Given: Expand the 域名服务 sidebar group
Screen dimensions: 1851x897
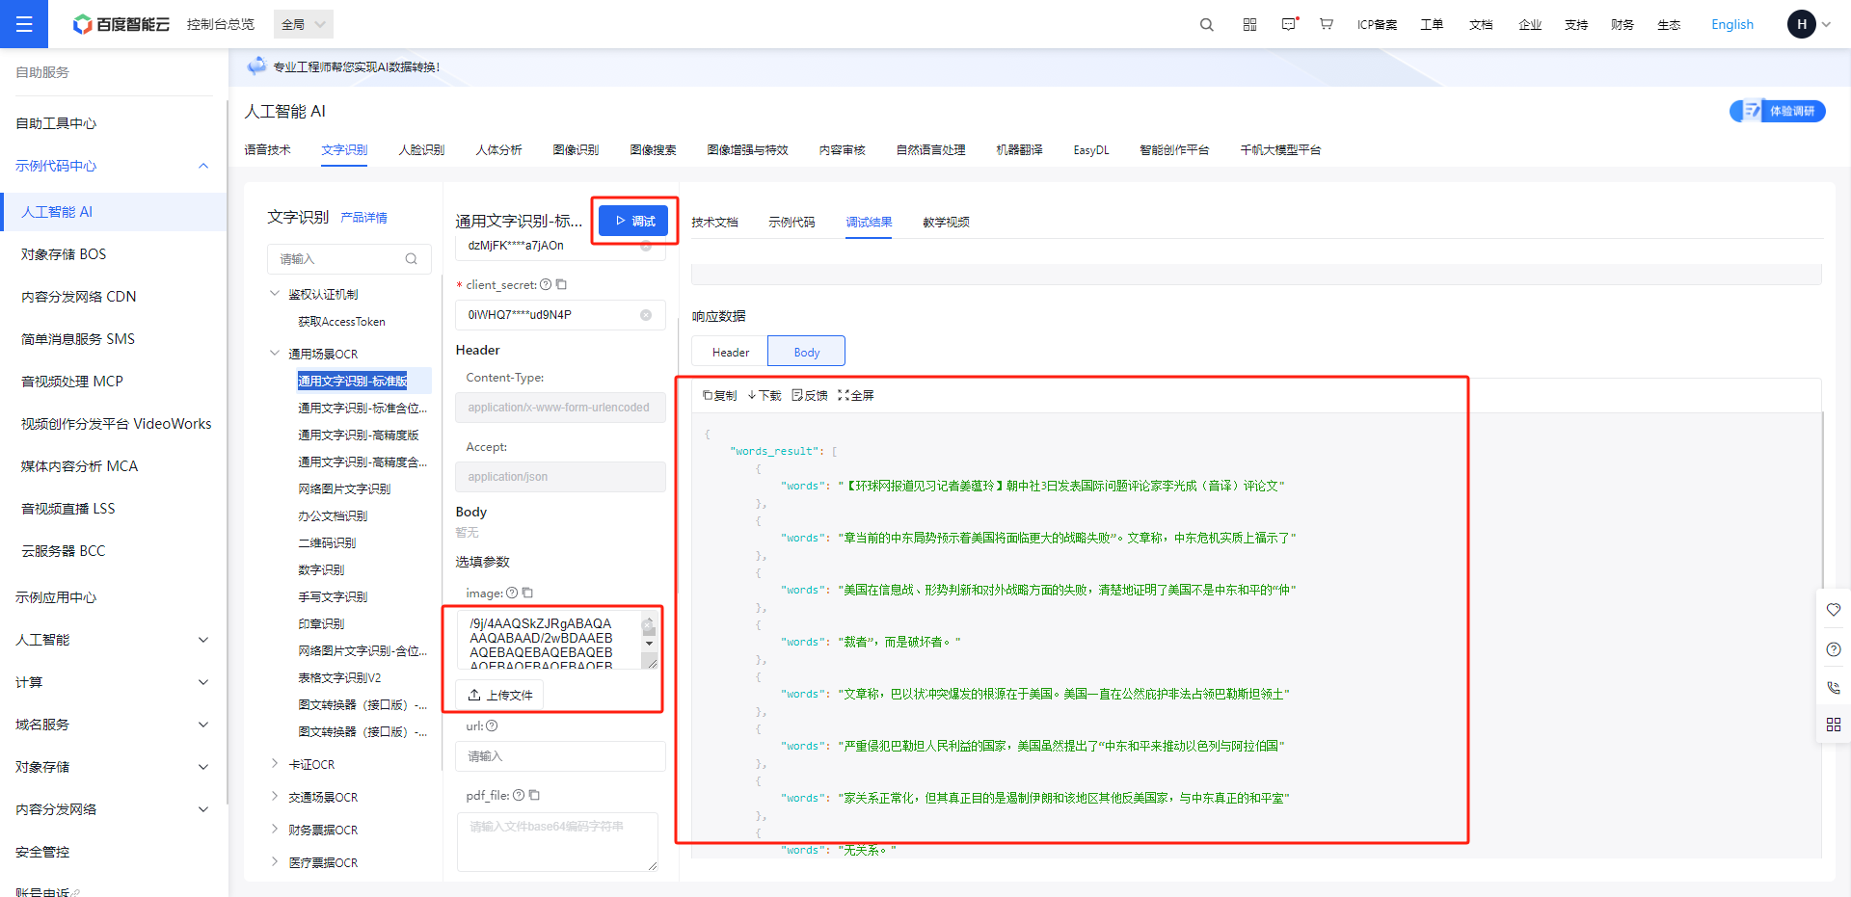Looking at the screenshot, I should point(203,725).
